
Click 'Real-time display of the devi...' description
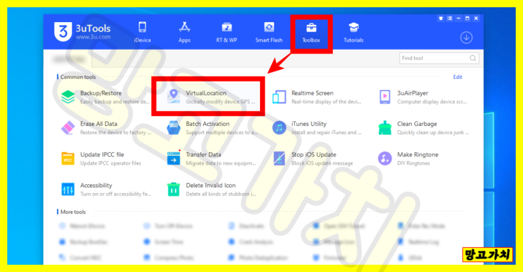tap(326, 102)
